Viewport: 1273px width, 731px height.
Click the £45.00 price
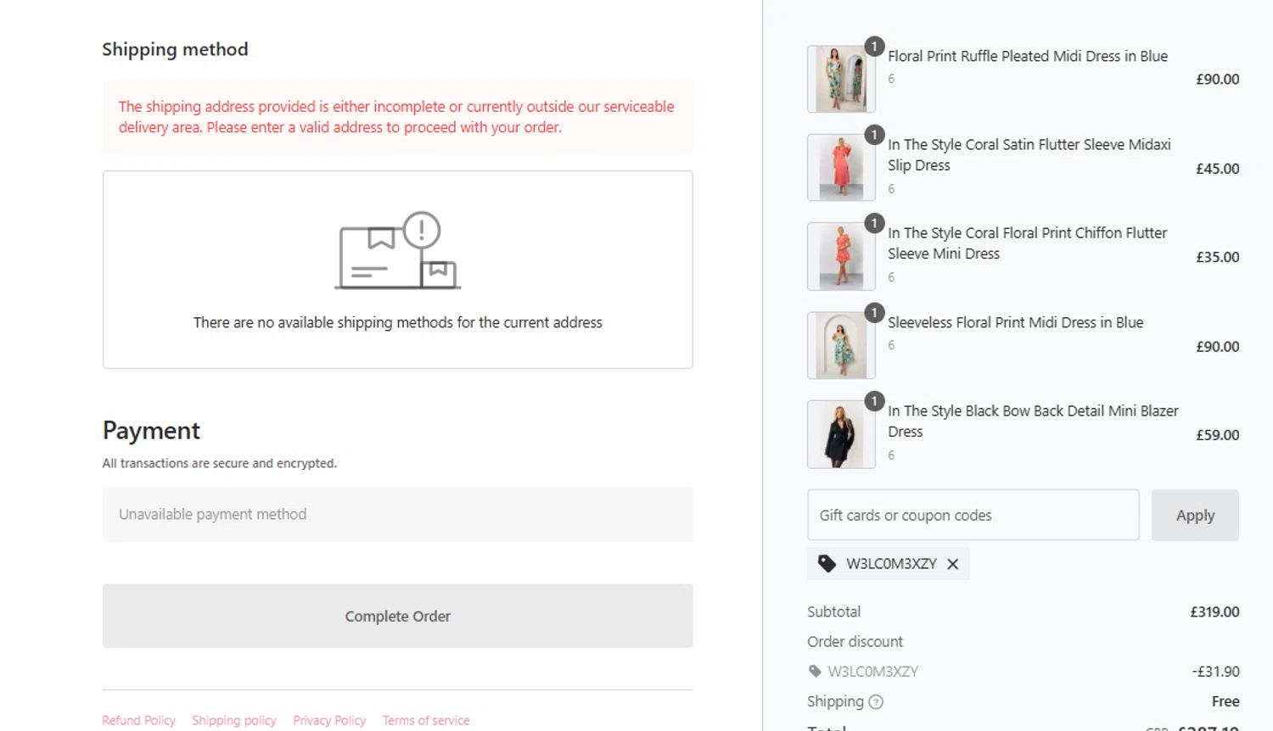[x=1217, y=168]
